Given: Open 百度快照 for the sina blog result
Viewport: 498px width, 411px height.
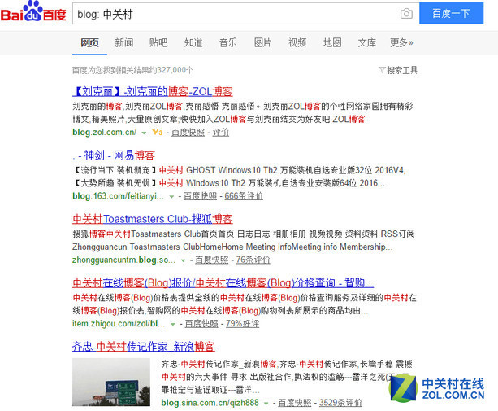Looking at the screenshot, I should (295, 403).
